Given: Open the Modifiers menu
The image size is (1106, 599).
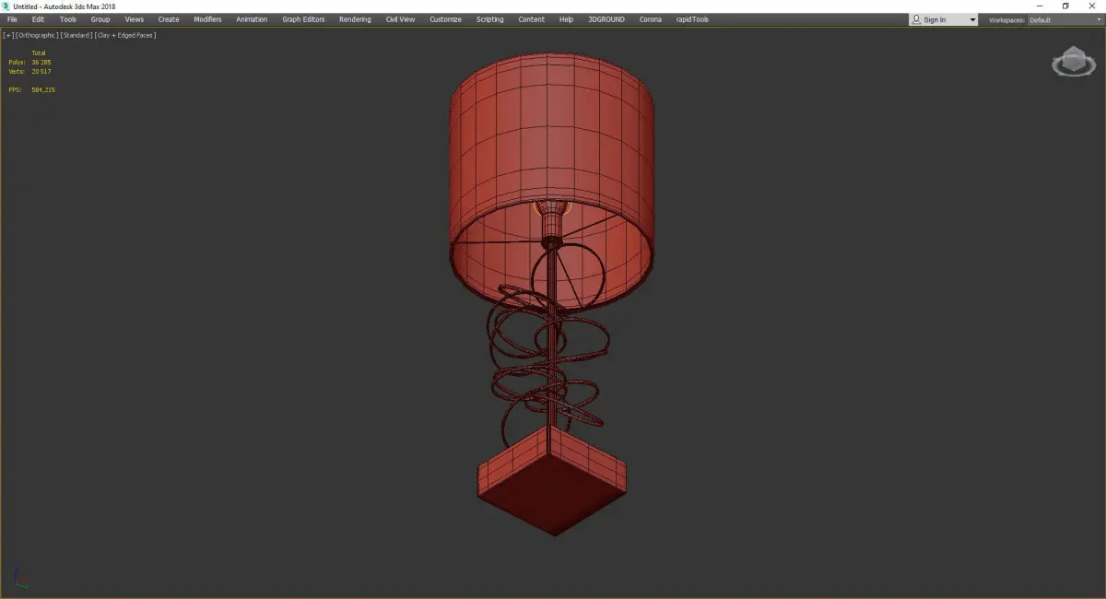Looking at the screenshot, I should pos(207,19).
